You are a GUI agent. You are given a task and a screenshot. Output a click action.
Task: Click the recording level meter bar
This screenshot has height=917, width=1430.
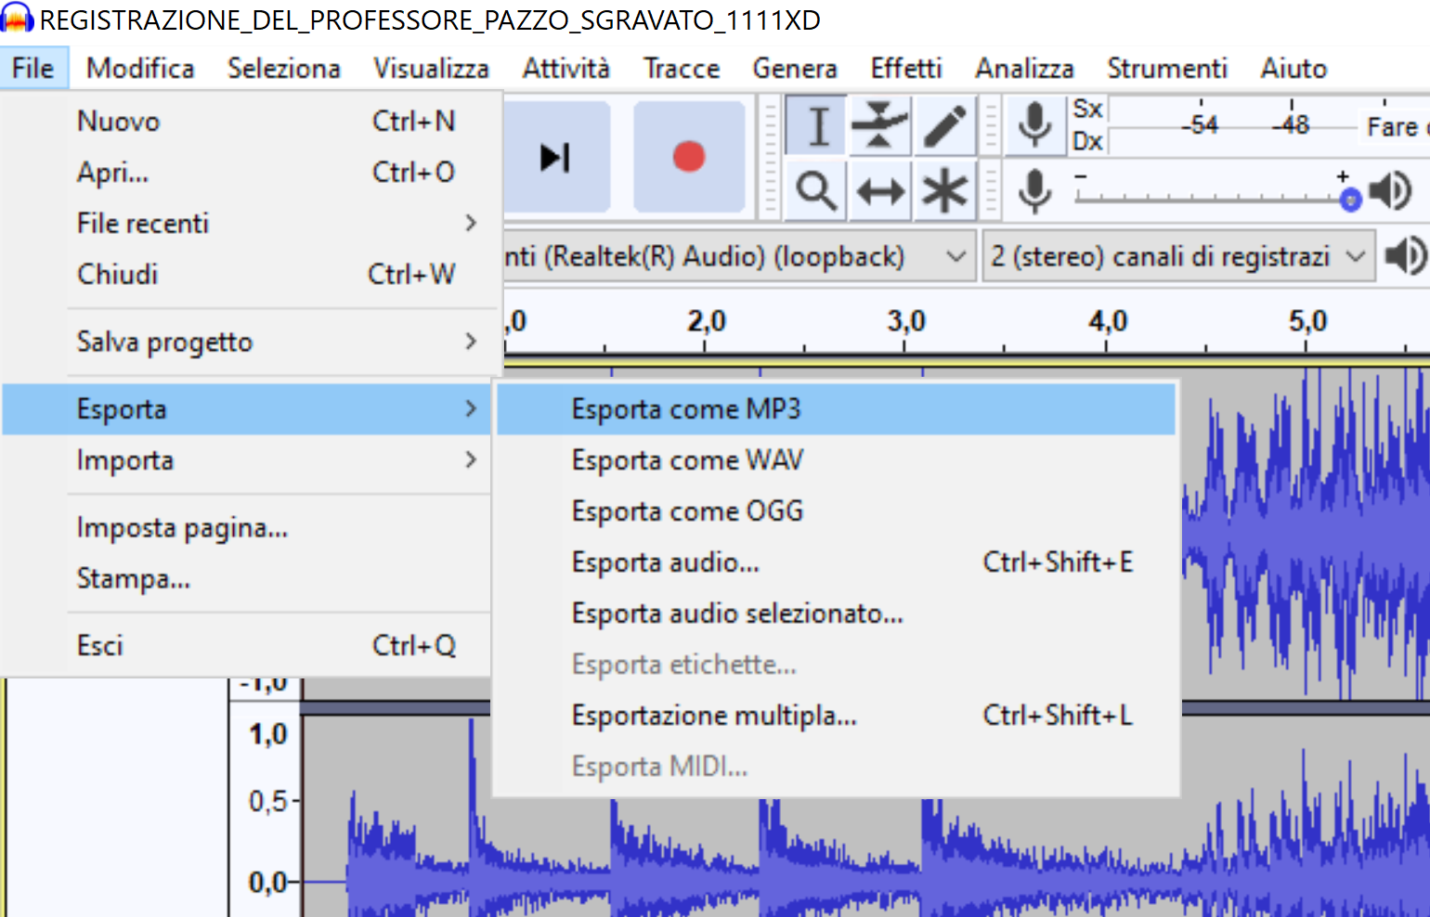1269,125
